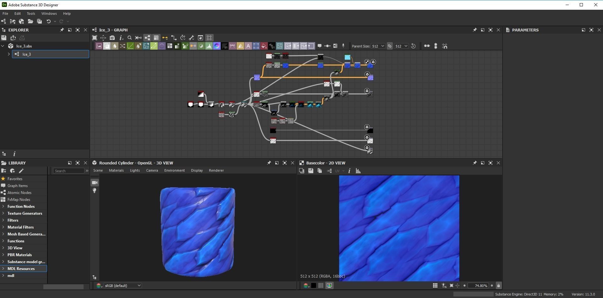The width and height of the screenshot is (603, 298).
Task: Click the graph-view icon at bottom of Explorer
Action: [4, 154]
